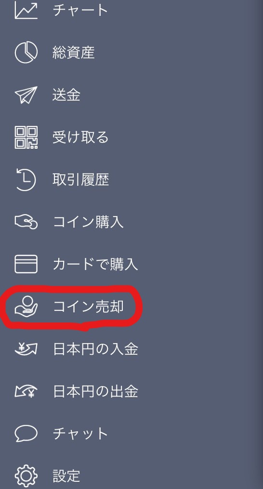Screen dimensions: 263x489
Task: Select the circled コイン売却 item
Action: [x=88, y=307]
